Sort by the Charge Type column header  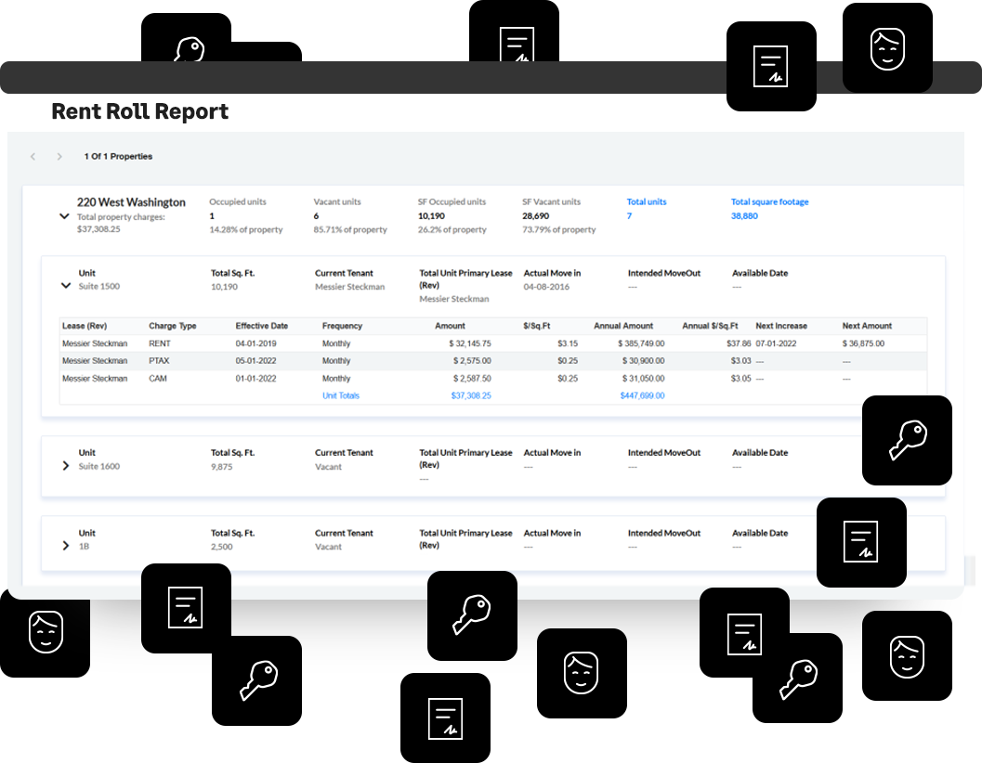pos(172,326)
